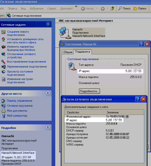Click the Forward arrow toolbar icon
The image size is (151, 166).
102,8
